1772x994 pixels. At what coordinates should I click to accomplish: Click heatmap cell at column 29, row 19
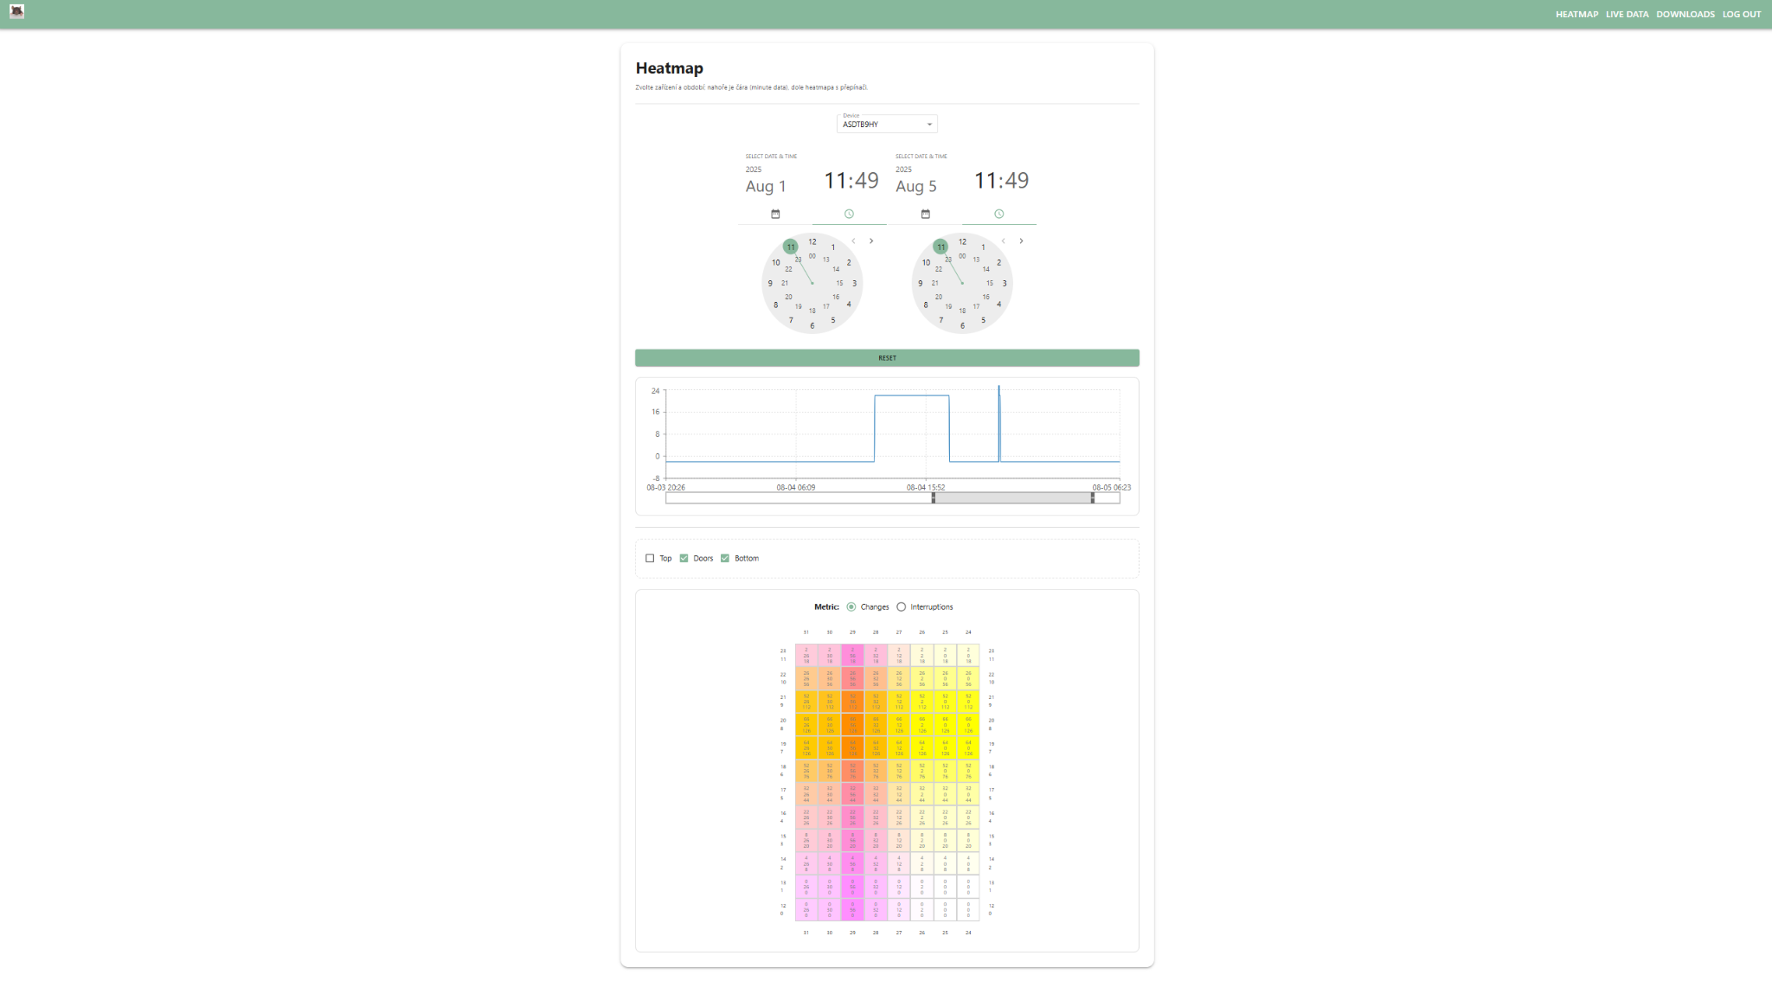pos(852,748)
